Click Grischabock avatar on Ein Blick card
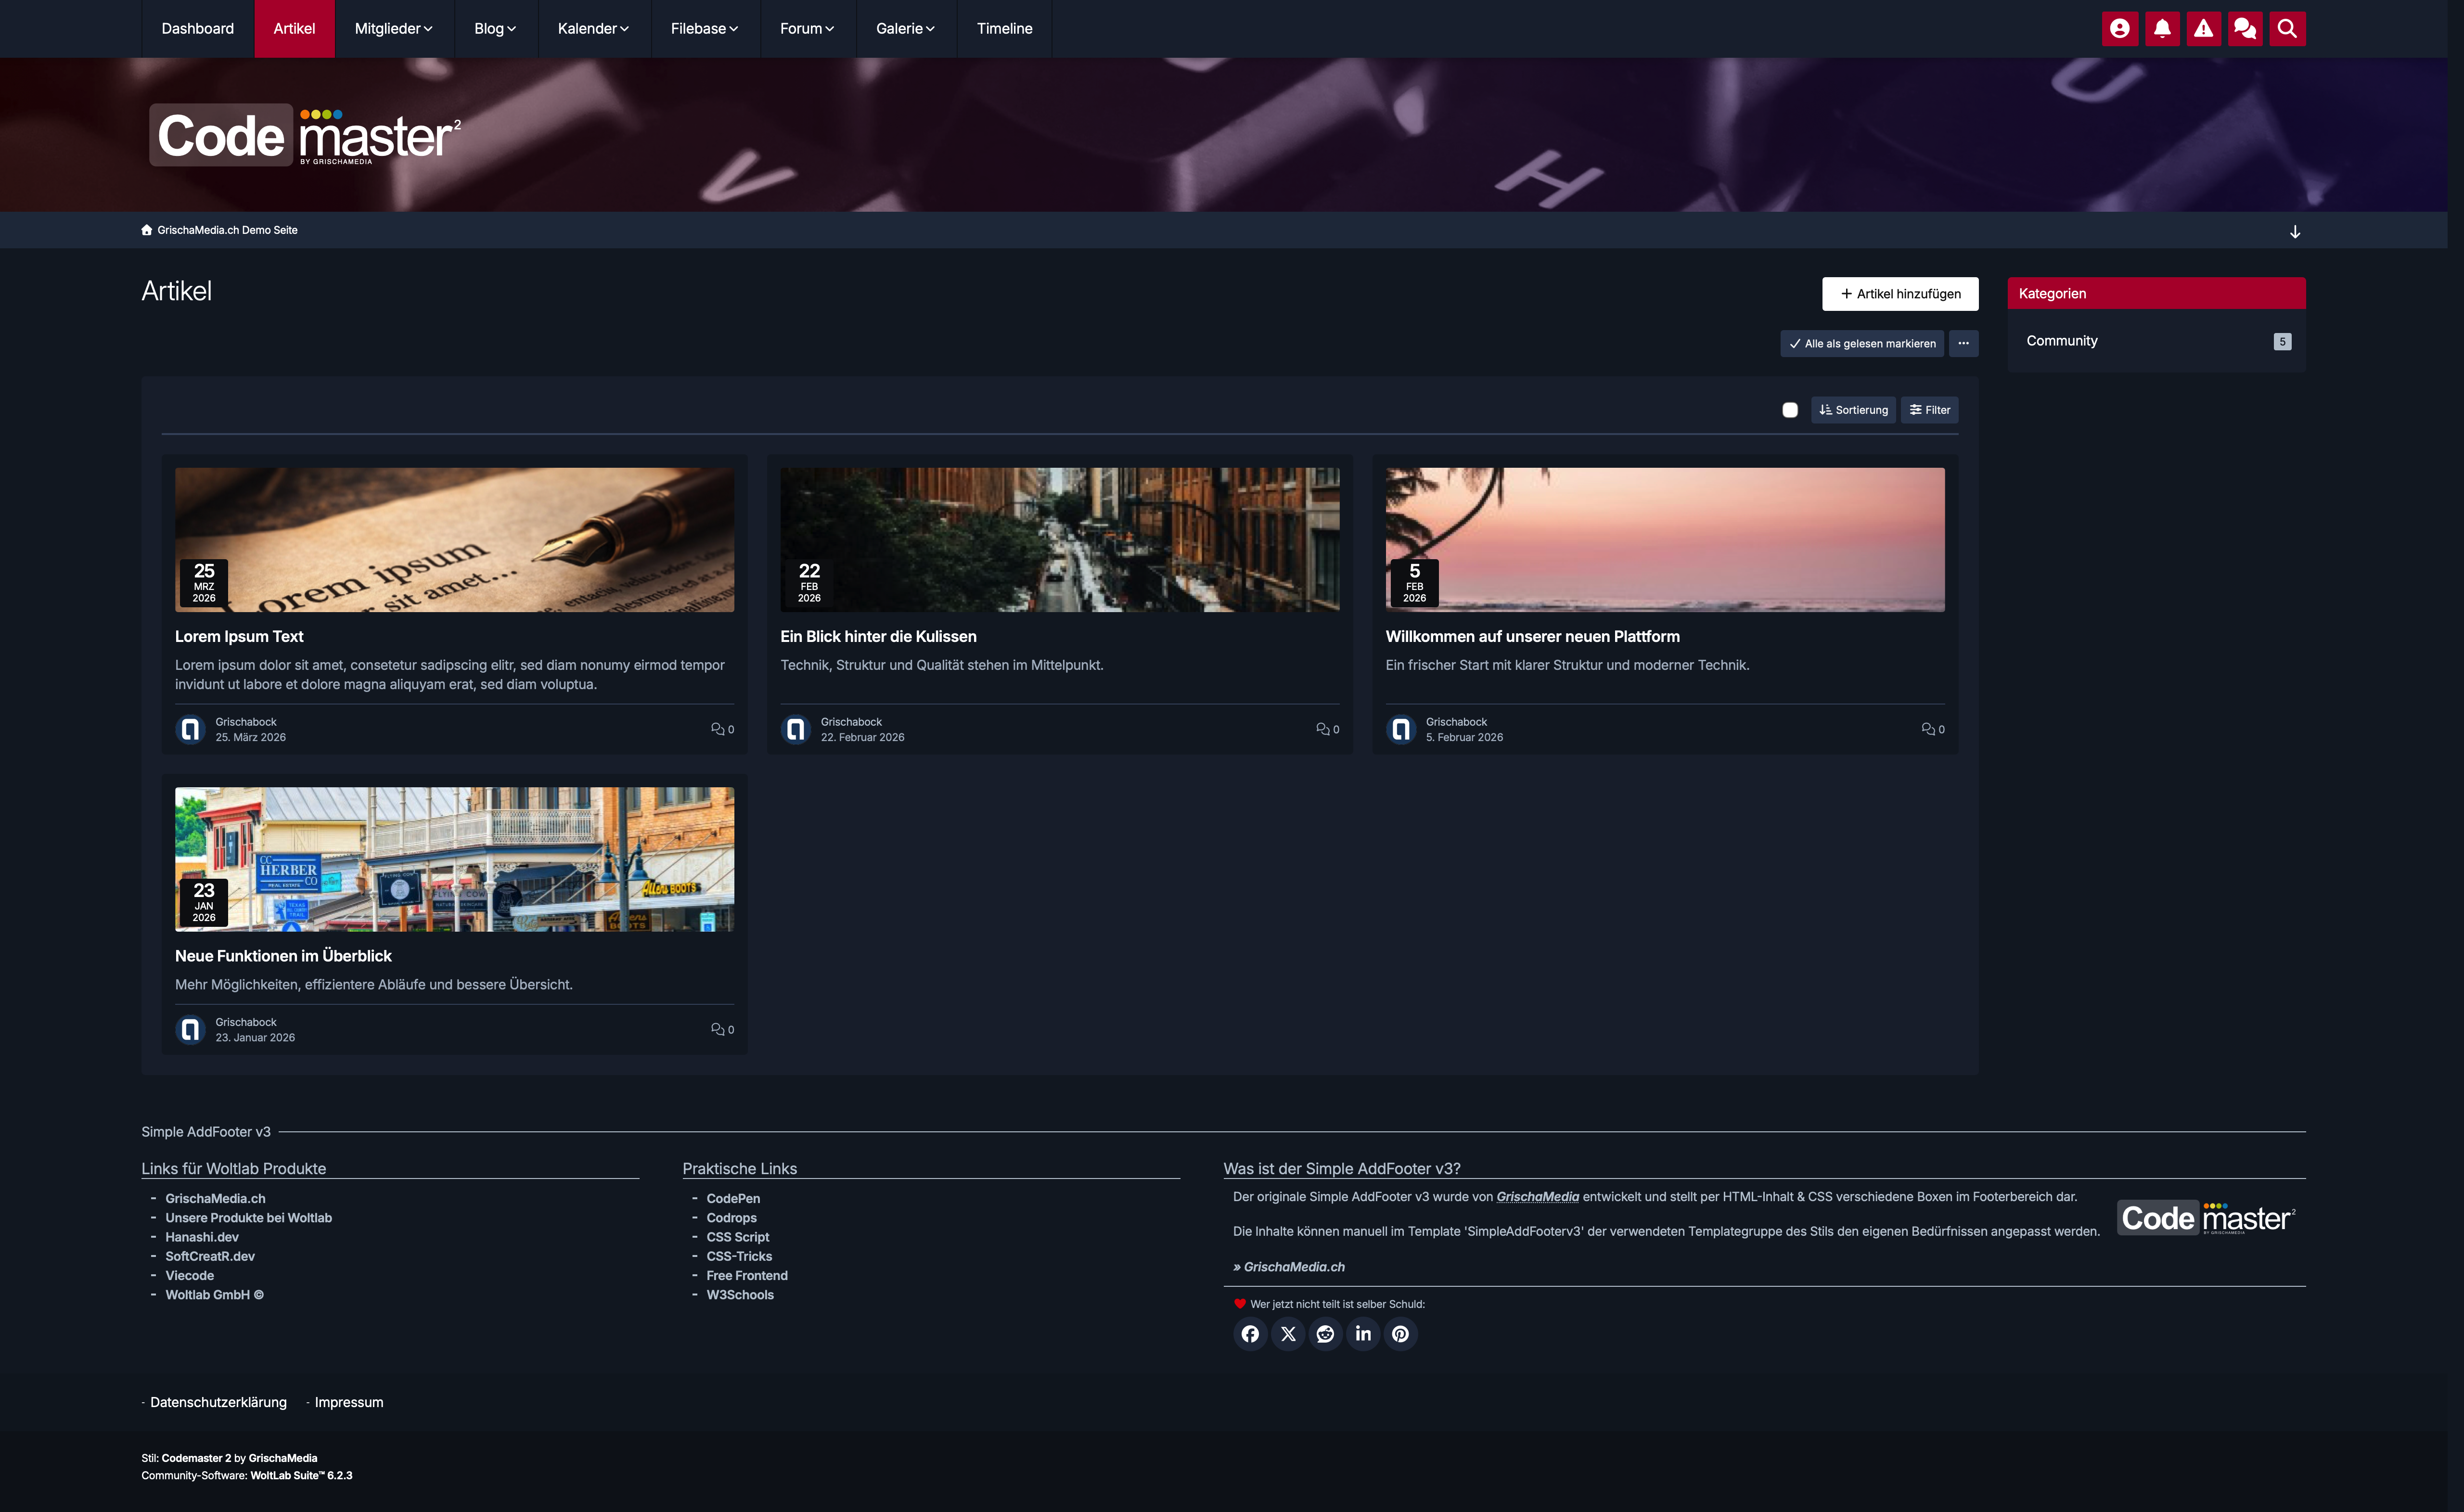Screen dimensions: 2464x1512 [x=796, y=729]
